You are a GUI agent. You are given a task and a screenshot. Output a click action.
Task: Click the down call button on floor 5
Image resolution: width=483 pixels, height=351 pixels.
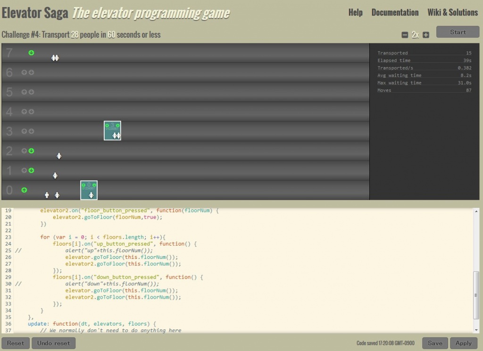[31, 92]
